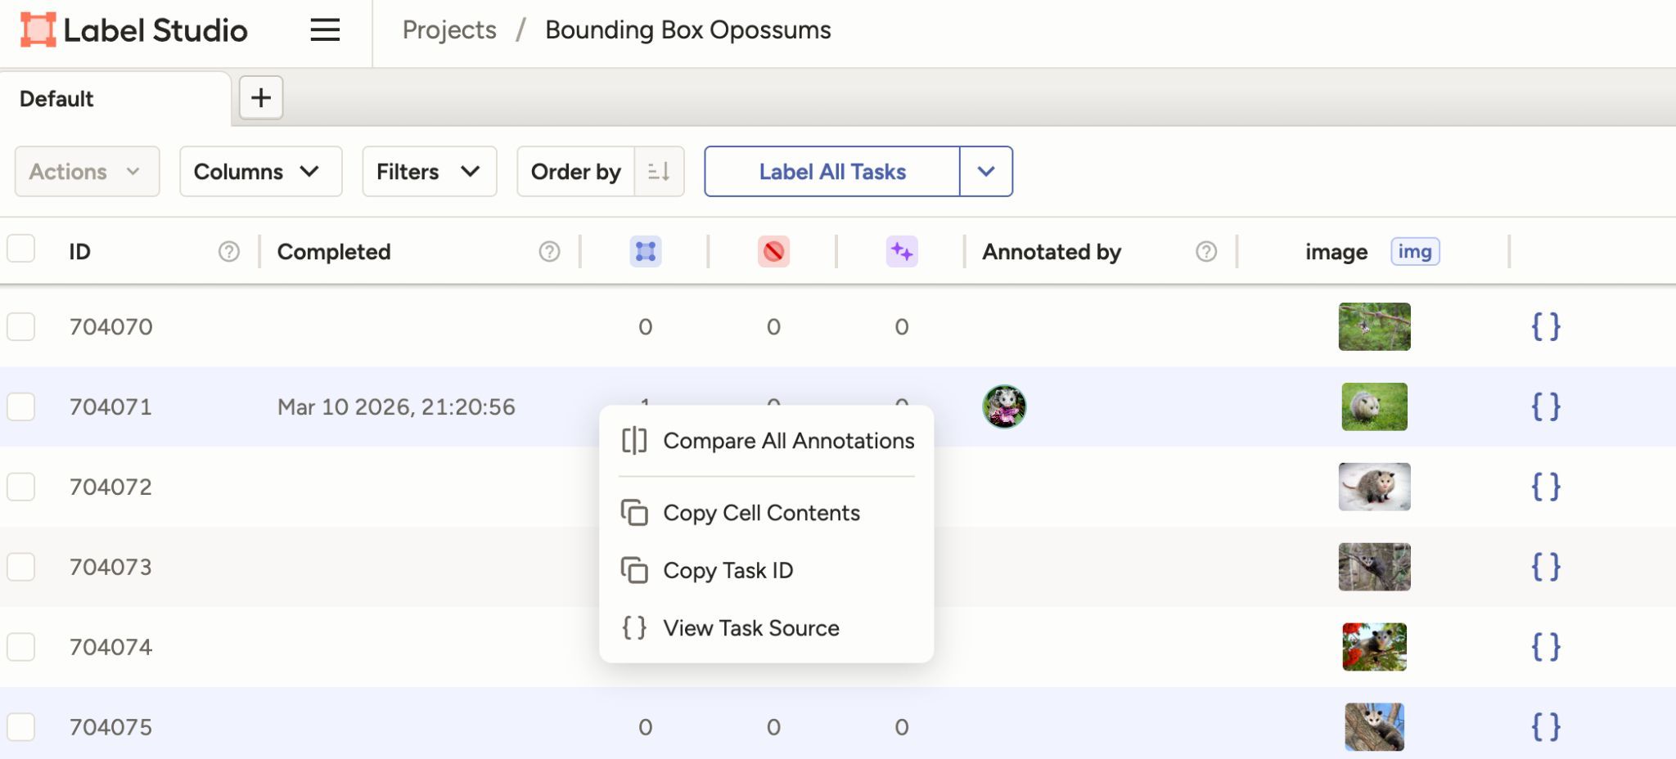Toggle select-all checkbox in table header
Screen dimensions: 1676x759
(x=21, y=249)
